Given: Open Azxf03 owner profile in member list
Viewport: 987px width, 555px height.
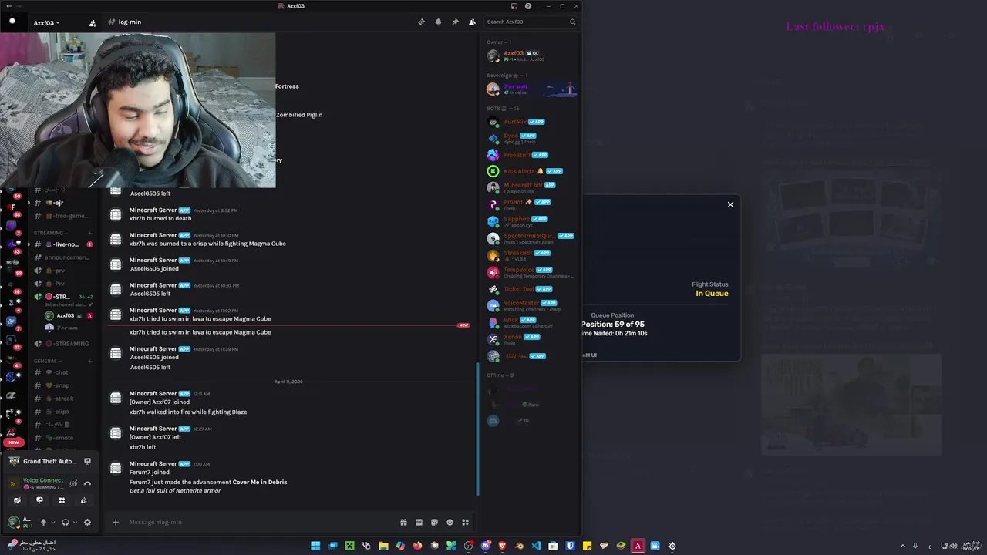Looking at the screenshot, I should (531, 55).
